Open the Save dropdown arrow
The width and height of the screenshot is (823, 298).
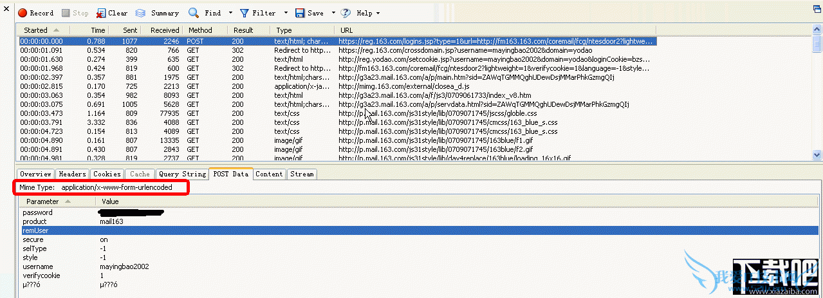click(x=333, y=13)
